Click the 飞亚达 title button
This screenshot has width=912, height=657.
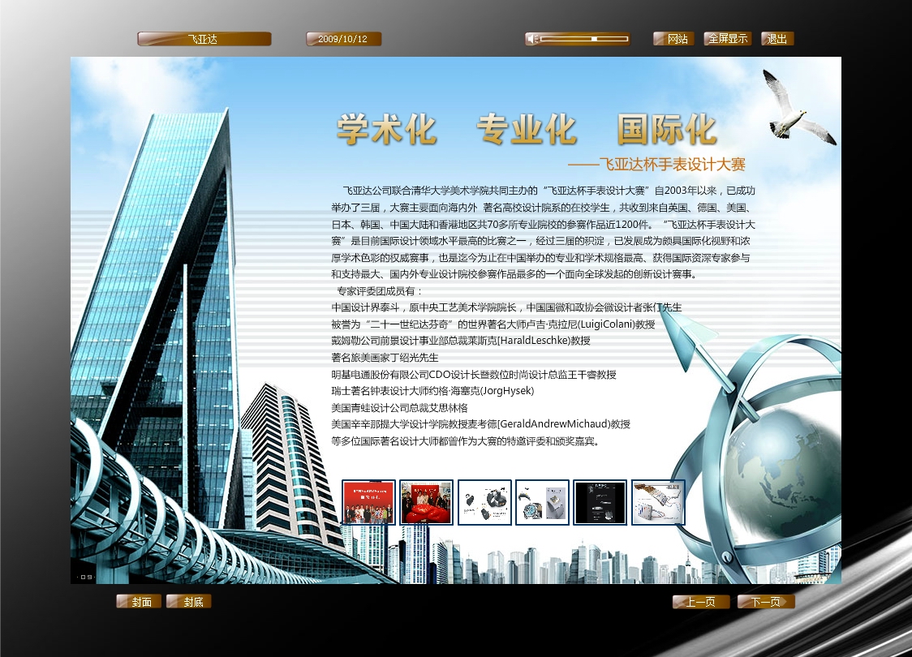pos(204,39)
